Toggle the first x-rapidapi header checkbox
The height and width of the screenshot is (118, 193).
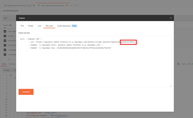[5, 50]
